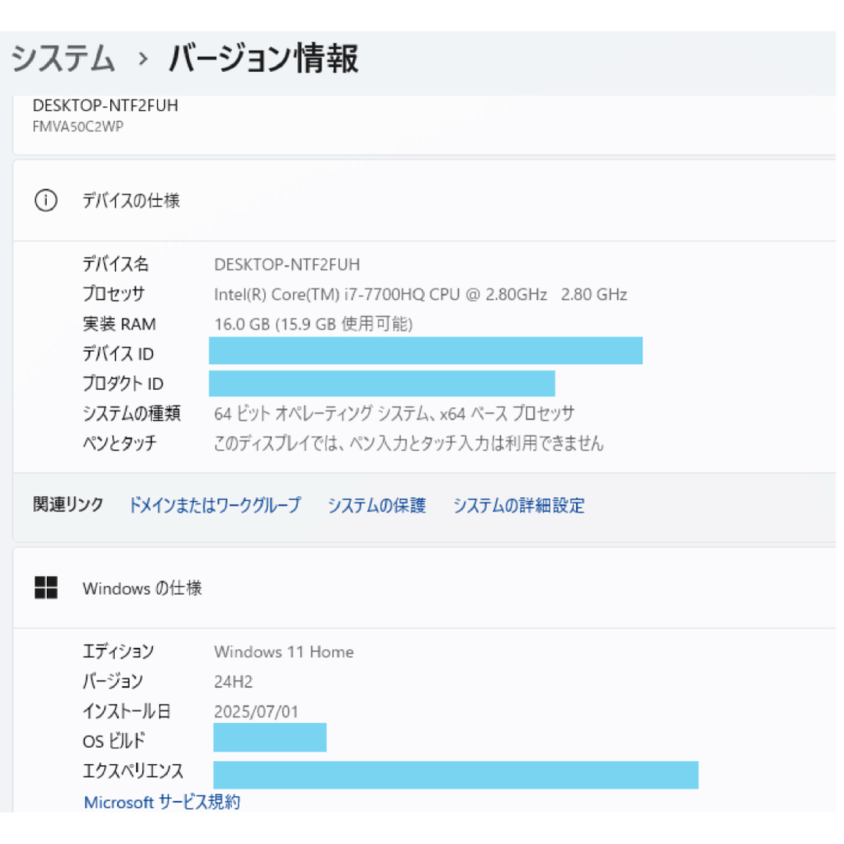Click the デバイス名 value DESKTOP-NTF2FUH
Viewport: 844px width, 844px height.
287,265
